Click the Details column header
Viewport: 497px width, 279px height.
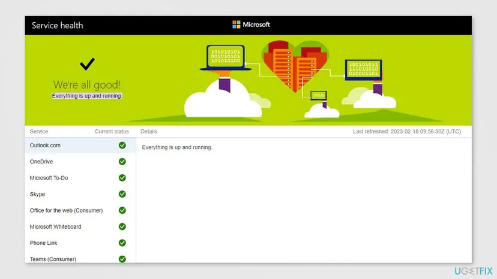point(149,132)
